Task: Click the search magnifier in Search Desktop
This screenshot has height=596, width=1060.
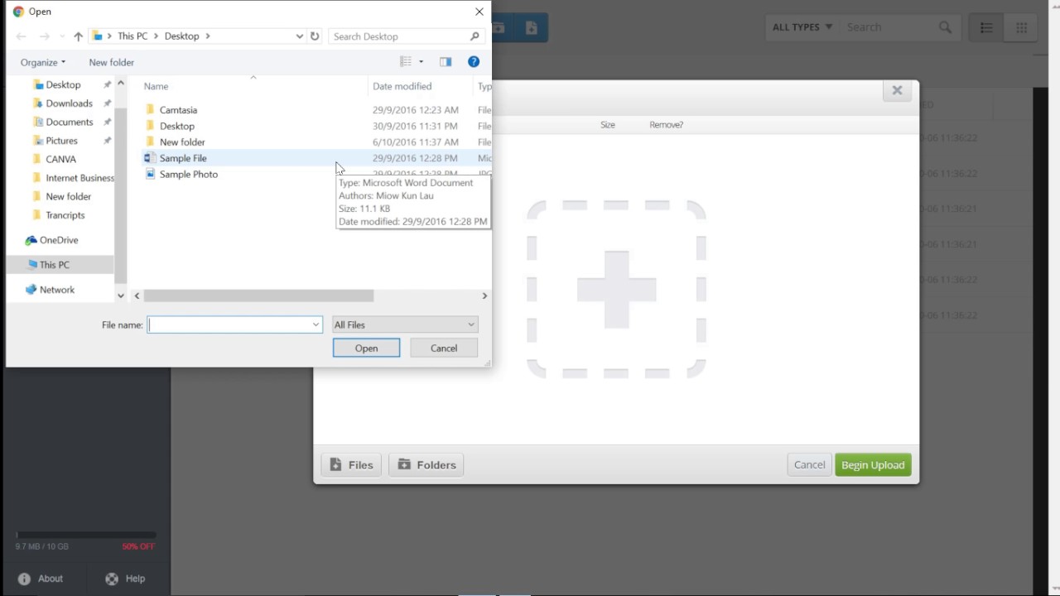Action: tap(475, 36)
